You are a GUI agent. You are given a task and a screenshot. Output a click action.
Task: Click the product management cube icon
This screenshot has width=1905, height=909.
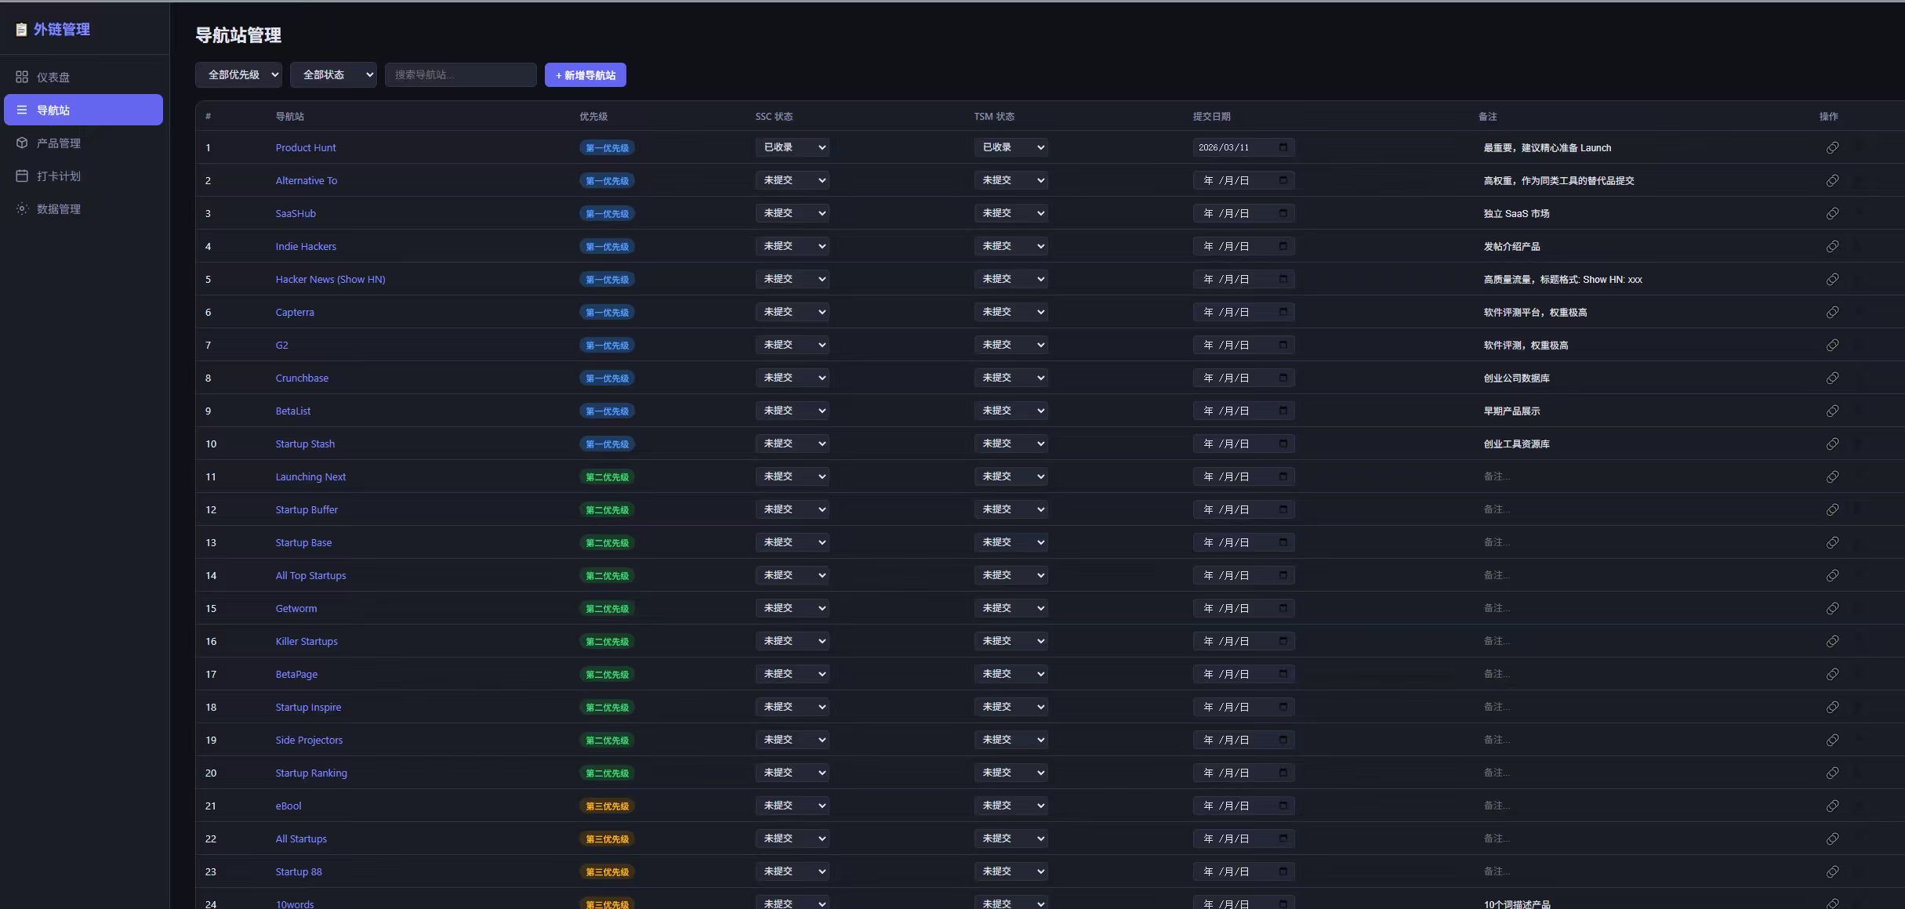22,143
